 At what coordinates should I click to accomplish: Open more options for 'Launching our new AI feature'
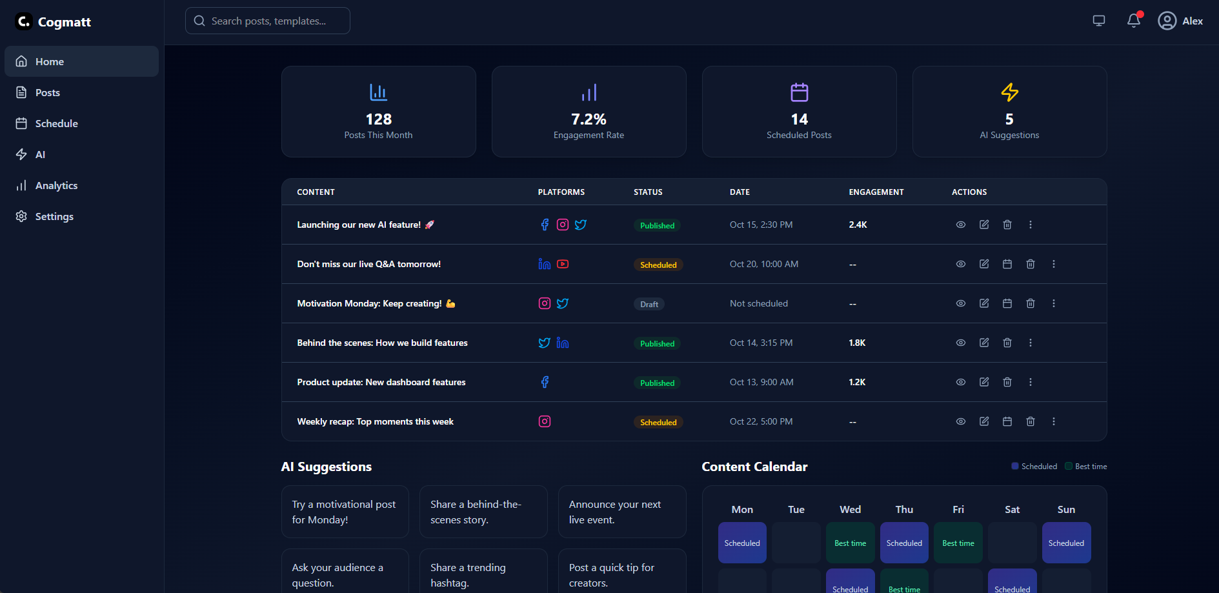point(1031,225)
